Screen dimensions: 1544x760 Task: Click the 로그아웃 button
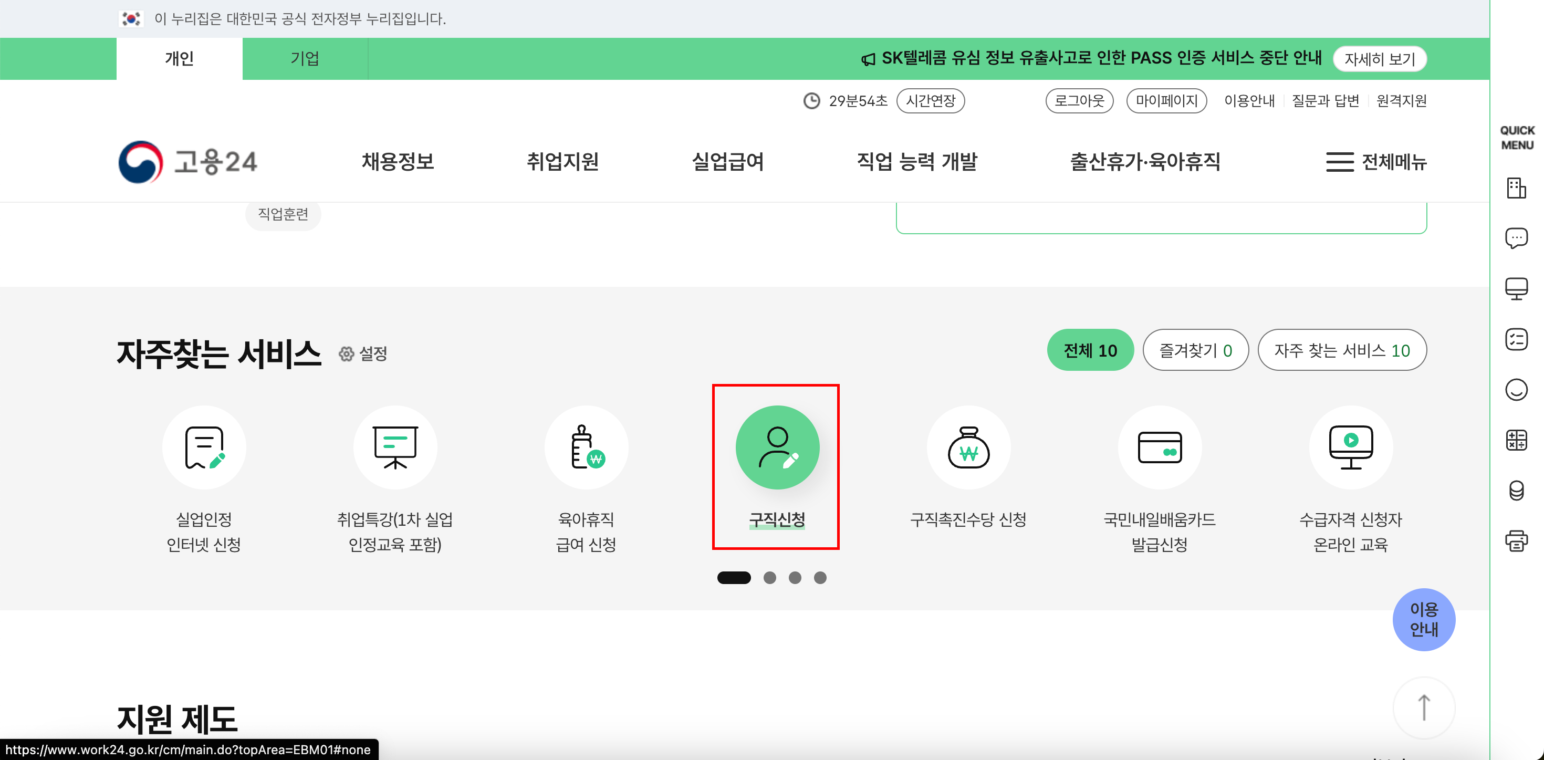pyautogui.click(x=1079, y=101)
